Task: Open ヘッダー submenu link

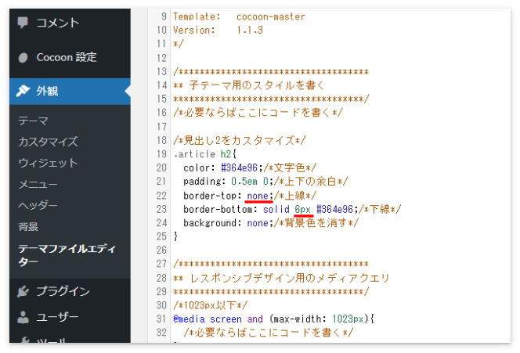Action: tap(38, 206)
